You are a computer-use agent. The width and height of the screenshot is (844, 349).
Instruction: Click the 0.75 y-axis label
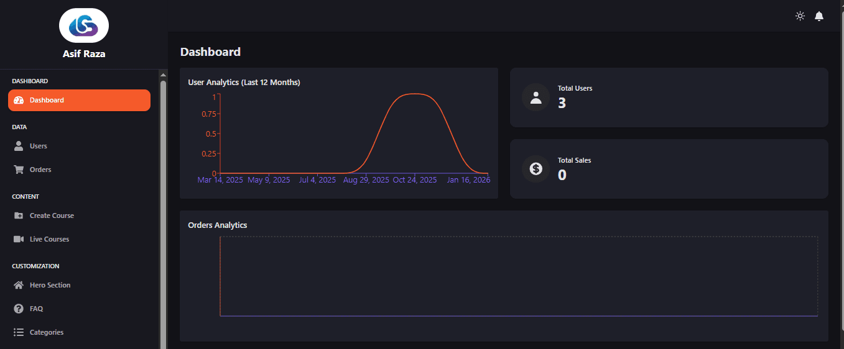pos(209,114)
